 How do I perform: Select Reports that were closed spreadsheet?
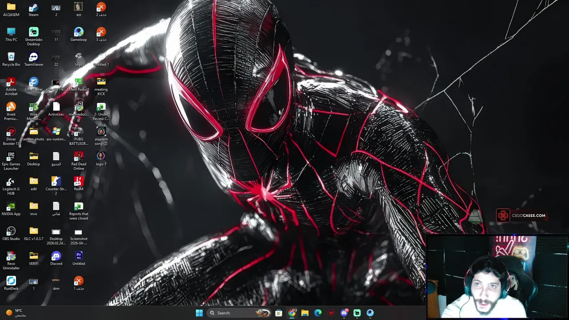tap(79, 211)
